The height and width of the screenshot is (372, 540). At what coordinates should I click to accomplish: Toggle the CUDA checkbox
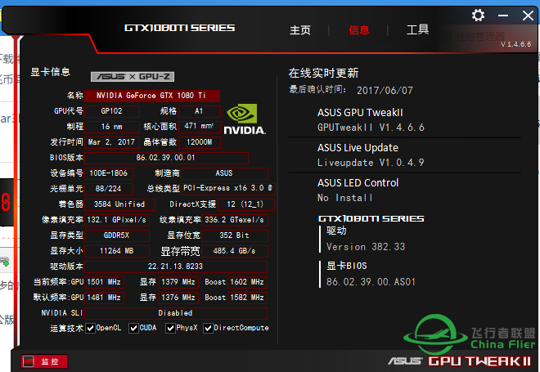(133, 329)
